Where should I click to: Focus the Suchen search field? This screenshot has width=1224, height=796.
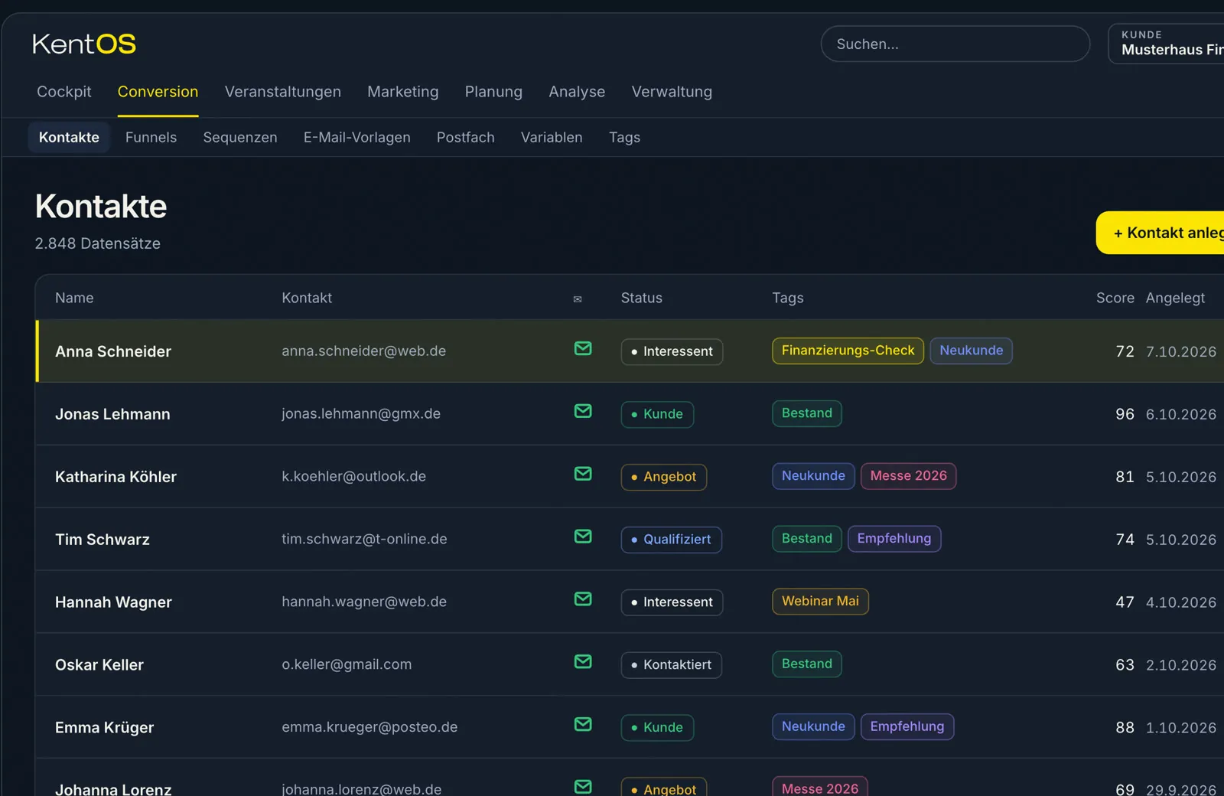[x=955, y=44]
